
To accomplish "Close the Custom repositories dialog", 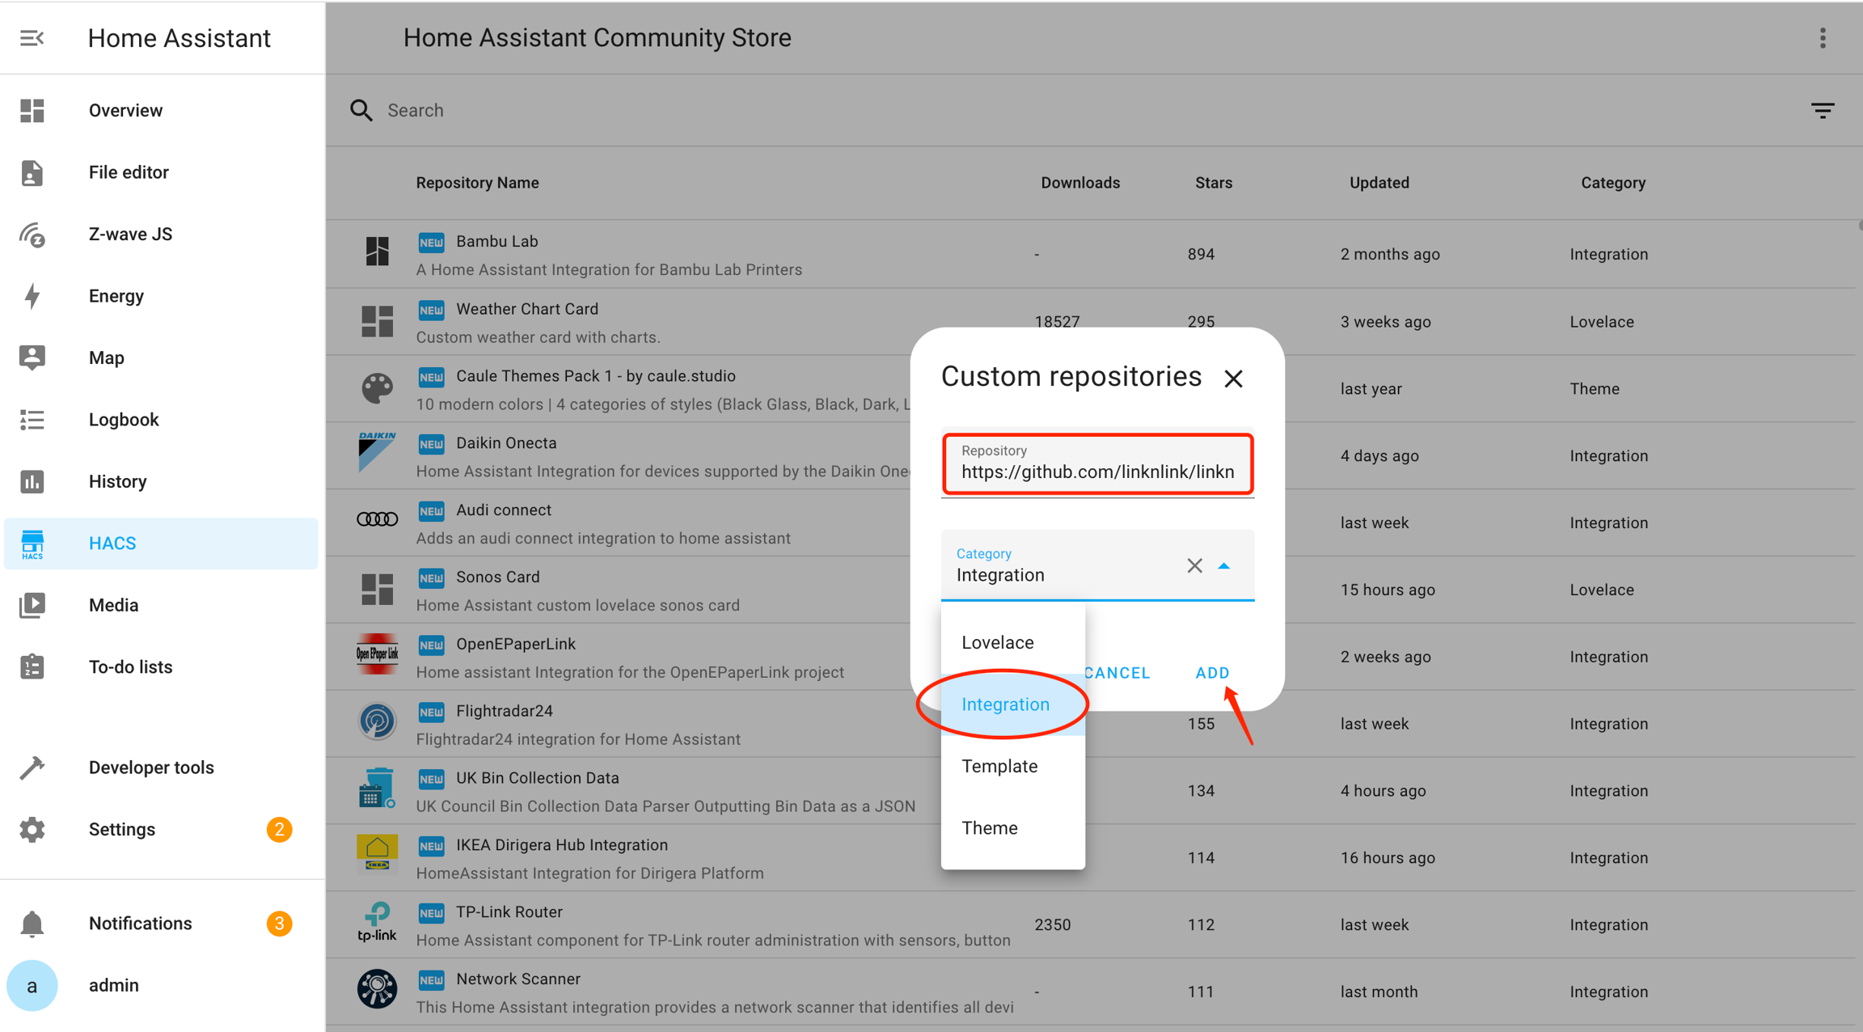I will click(1233, 379).
